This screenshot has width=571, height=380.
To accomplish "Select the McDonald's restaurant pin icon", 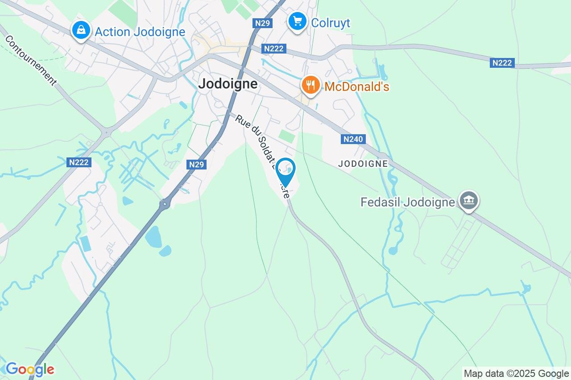I will point(310,86).
